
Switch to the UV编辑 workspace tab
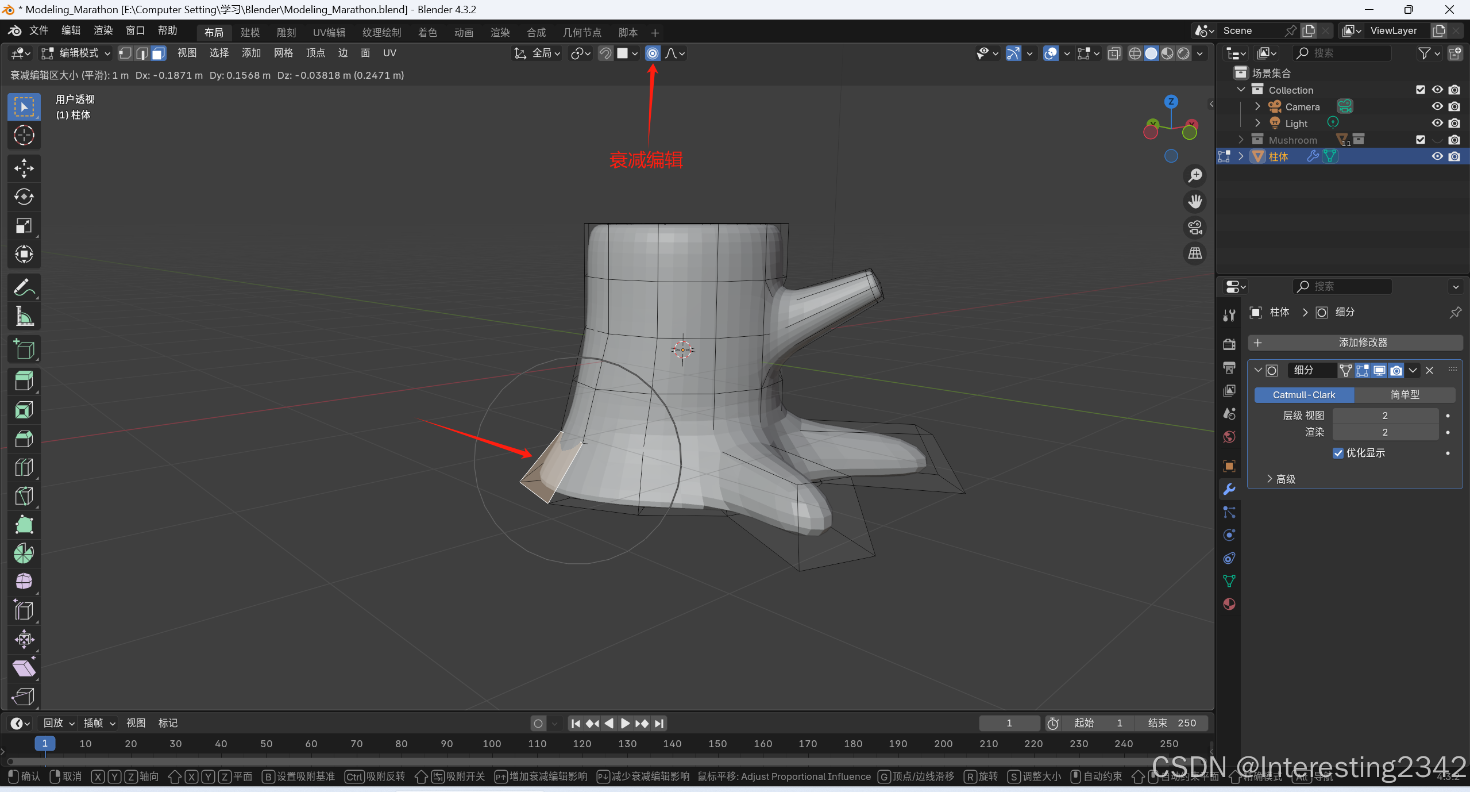pyautogui.click(x=329, y=33)
